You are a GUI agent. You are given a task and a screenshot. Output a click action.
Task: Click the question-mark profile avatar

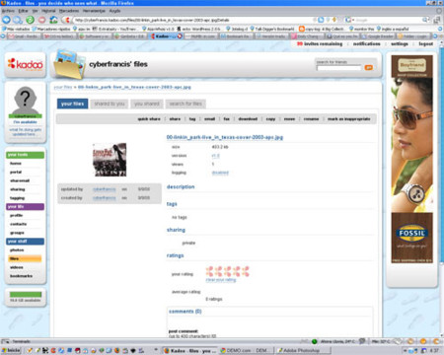point(26,101)
